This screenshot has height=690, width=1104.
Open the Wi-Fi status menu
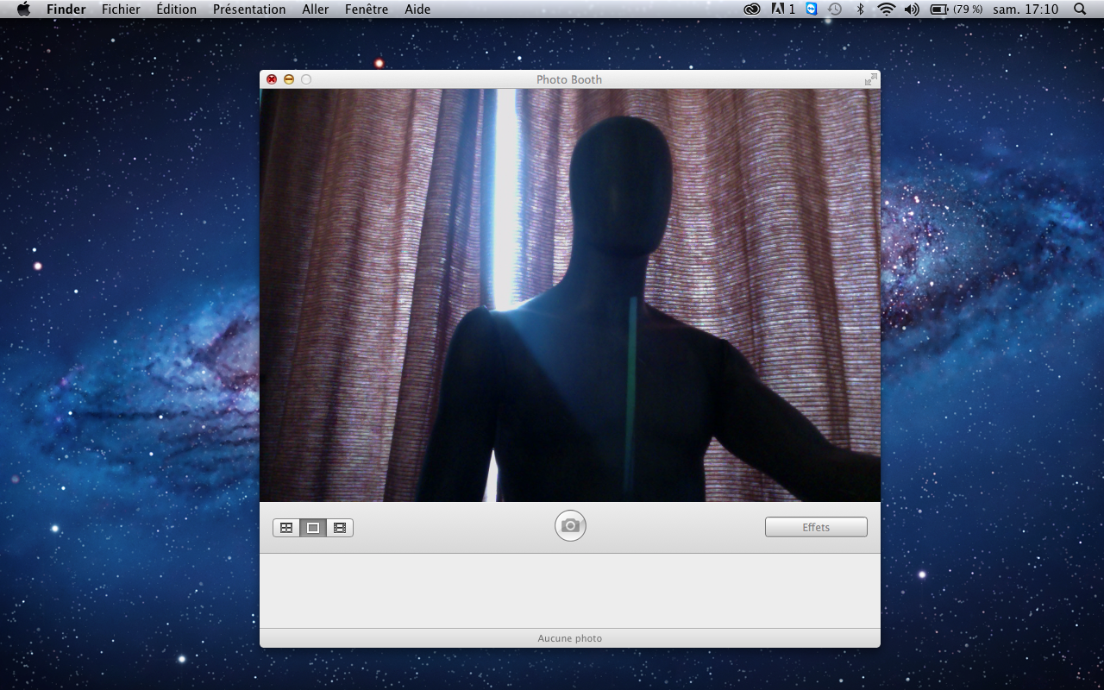[x=886, y=9]
